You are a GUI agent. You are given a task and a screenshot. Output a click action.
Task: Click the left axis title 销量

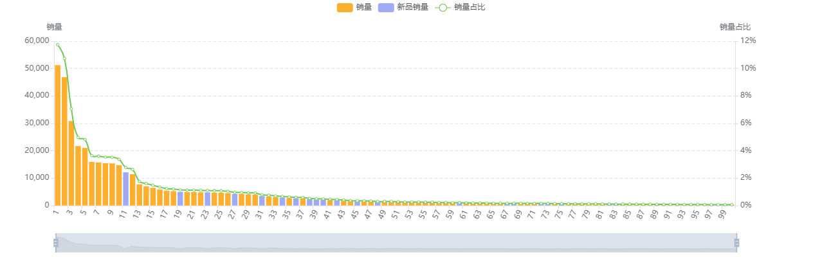click(x=55, y=27)
